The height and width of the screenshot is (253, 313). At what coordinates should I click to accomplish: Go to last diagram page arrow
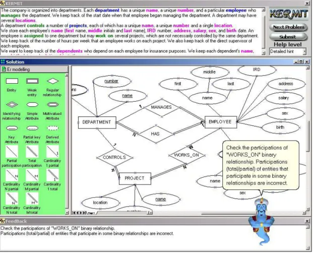point(85,213)
